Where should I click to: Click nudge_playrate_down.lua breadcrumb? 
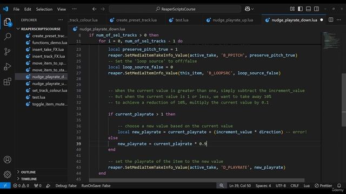coord(102,29)
